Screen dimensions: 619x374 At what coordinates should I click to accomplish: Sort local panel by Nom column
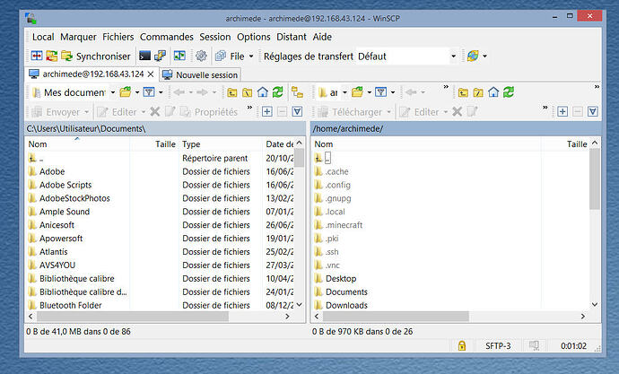click(x=78, y=144)
